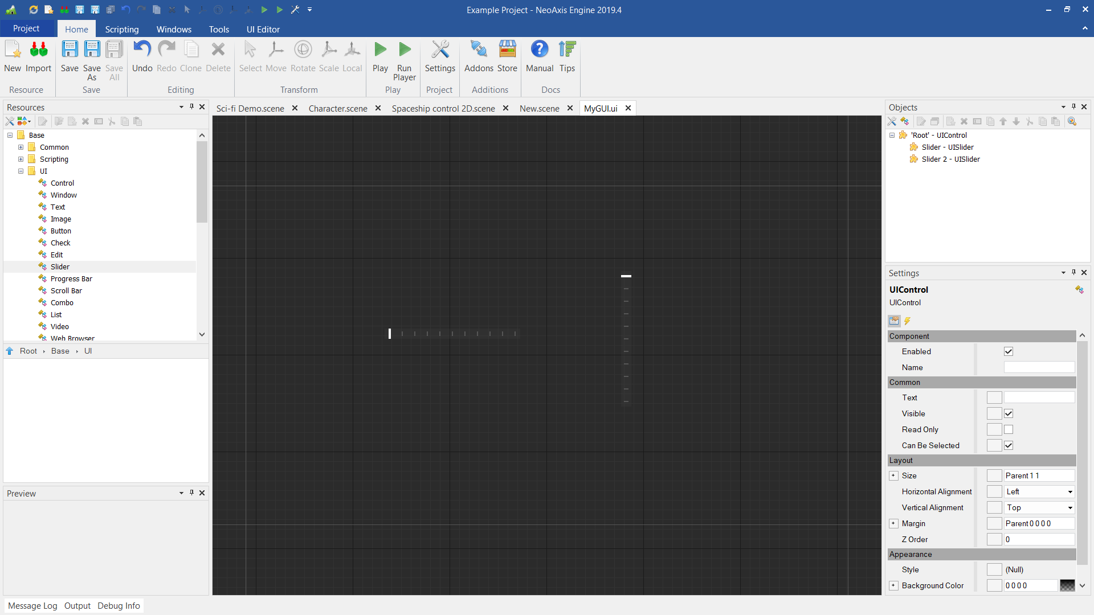The height and width of the screenshot is (615, 1094).
Task: Click the Clone editing icon
Action: coord(191,55)
